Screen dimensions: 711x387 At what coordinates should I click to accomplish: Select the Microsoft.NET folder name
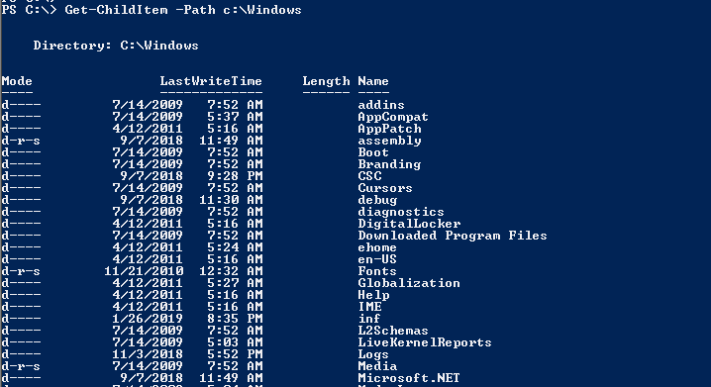coord(409,377)
